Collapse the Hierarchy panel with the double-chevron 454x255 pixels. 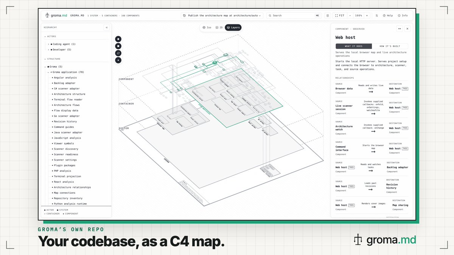pos(106,28)
